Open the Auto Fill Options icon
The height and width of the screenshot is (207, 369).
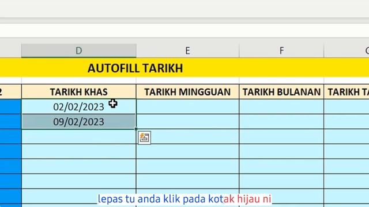coord(144,138)
